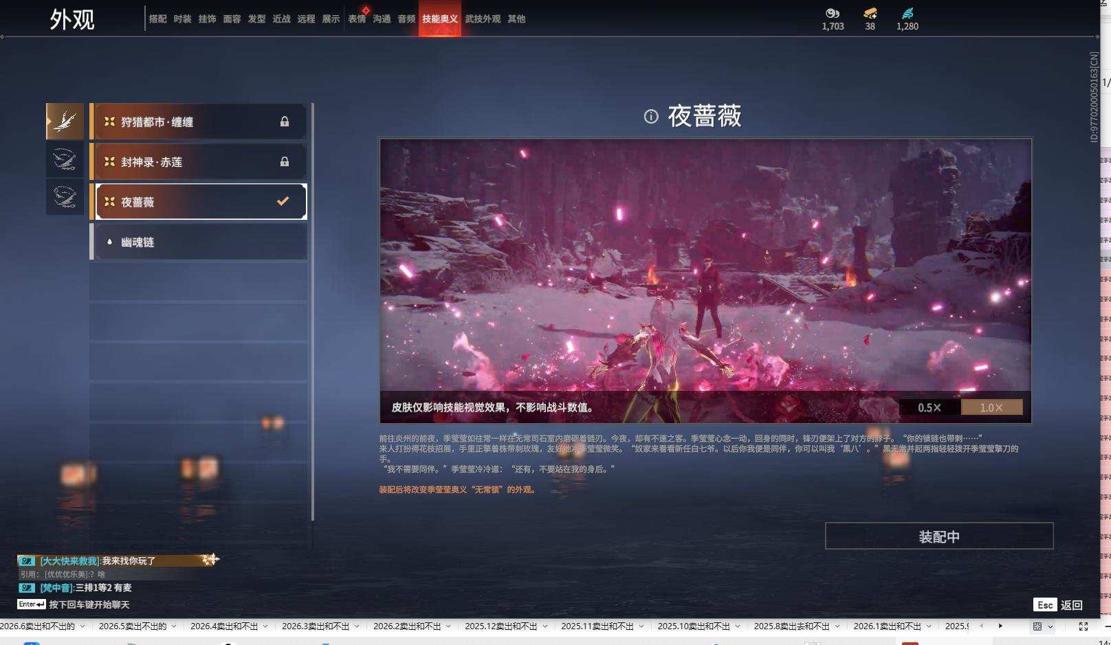Open the 2025.8卖出去和不出 sheet tab dropdown
The height and width of the screenshot is (645, 1111).
(837, 626)
